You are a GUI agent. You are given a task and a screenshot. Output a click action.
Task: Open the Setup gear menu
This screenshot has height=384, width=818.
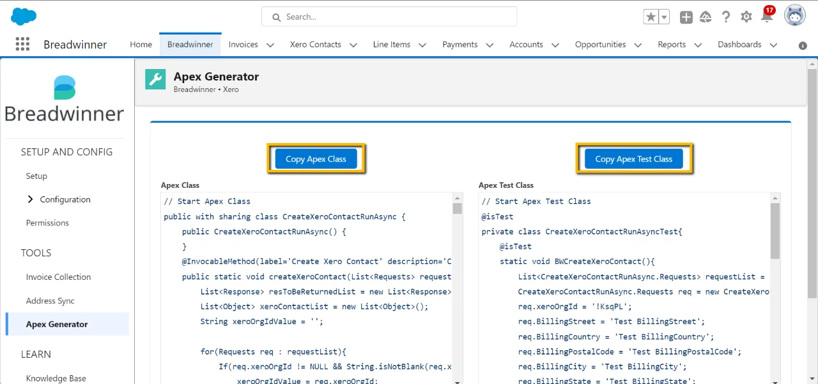746,17
